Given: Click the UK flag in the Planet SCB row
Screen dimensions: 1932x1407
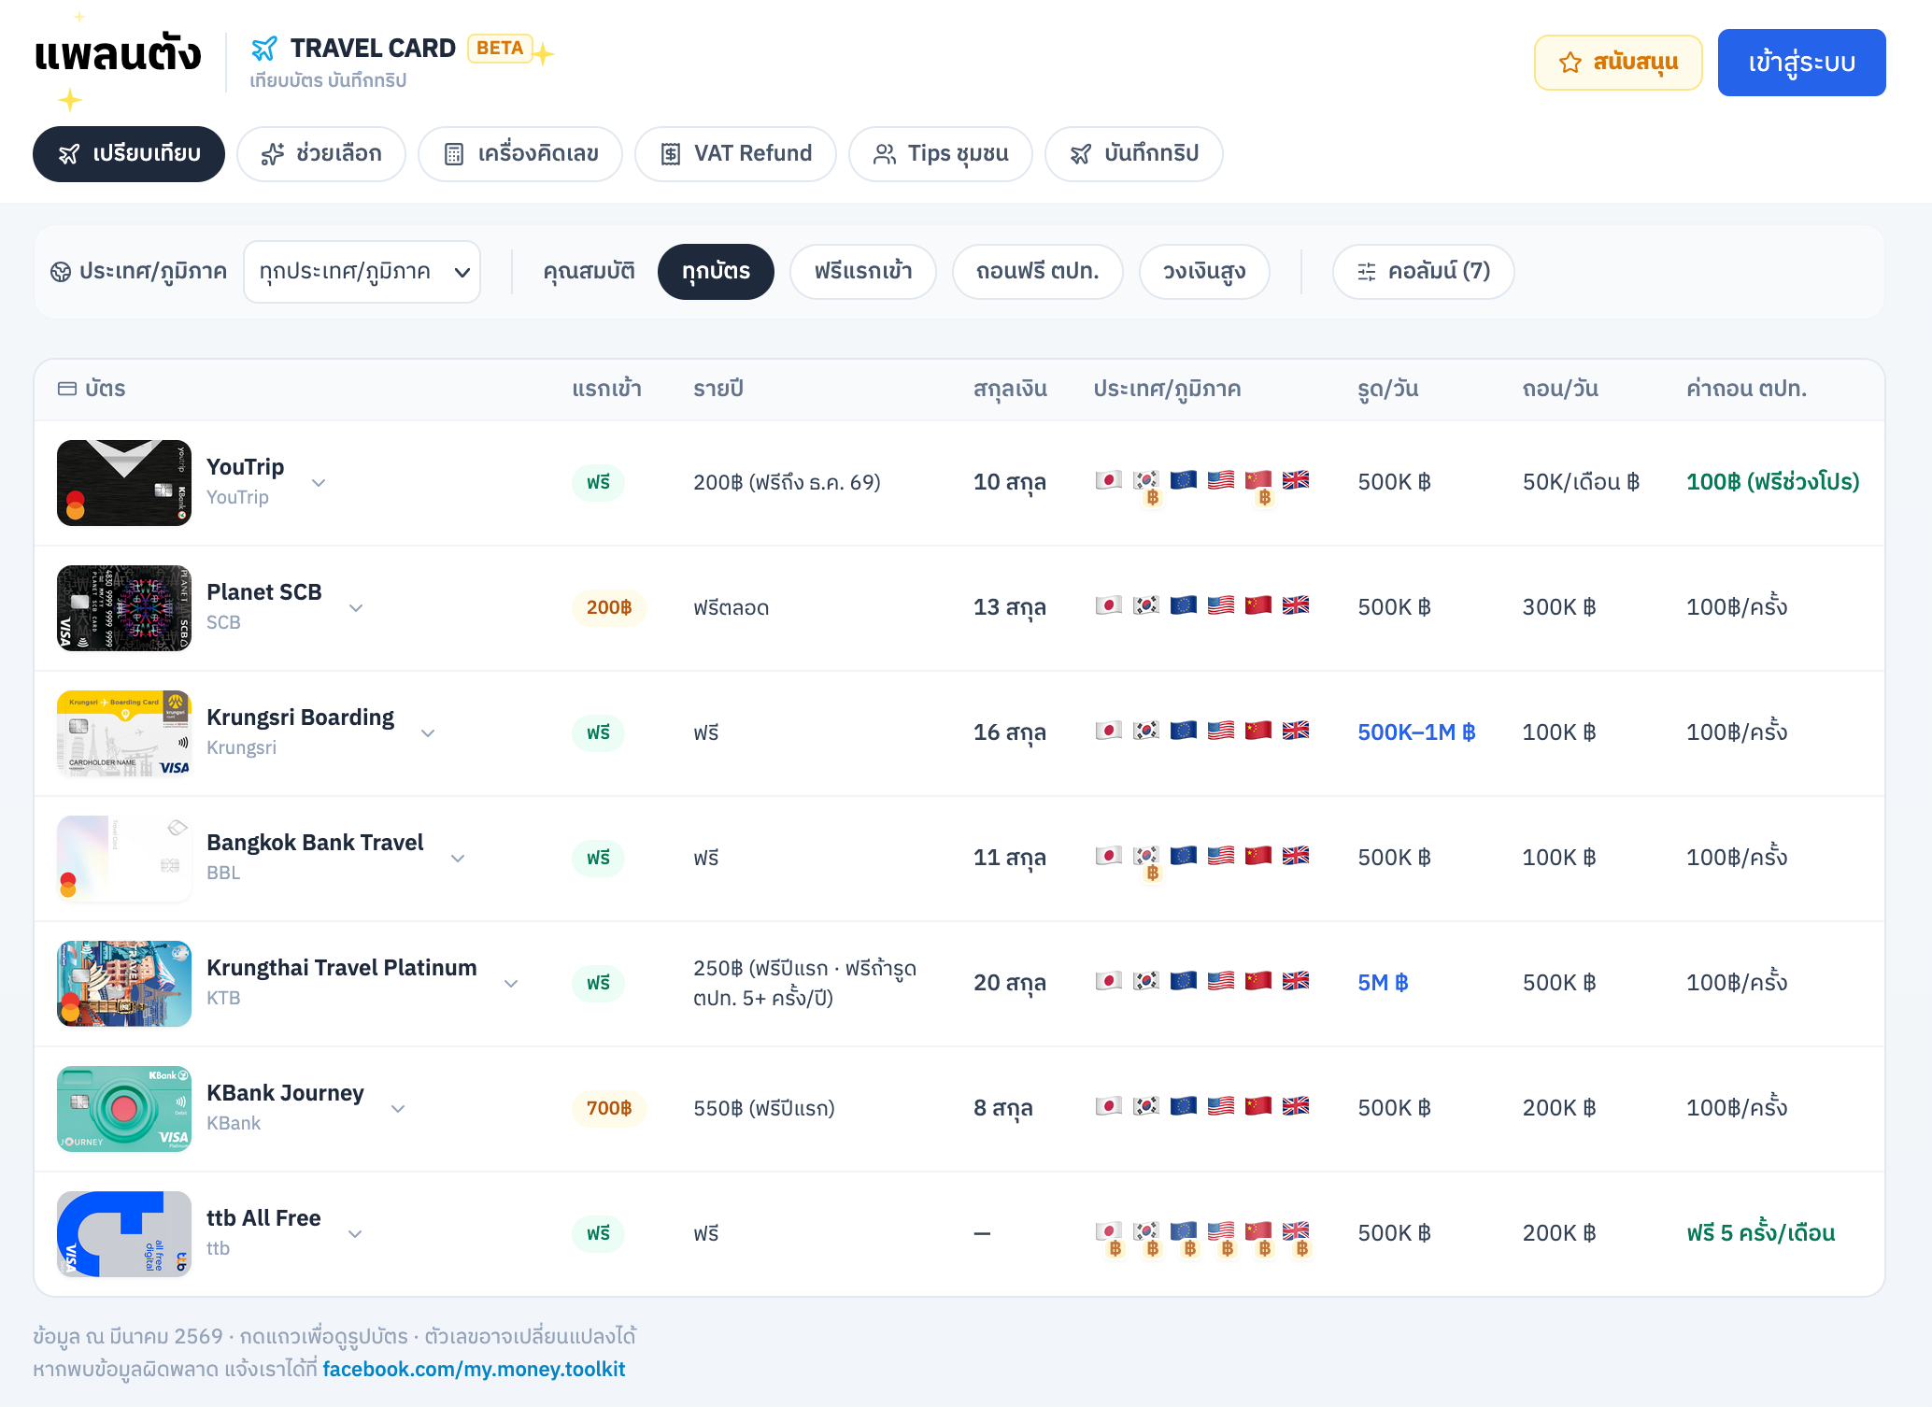Looking at the screenshot, I should (1296, 605).
